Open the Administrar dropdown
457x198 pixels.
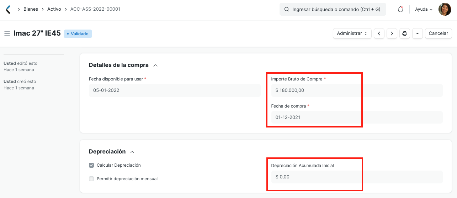click(x=352, y=33)
